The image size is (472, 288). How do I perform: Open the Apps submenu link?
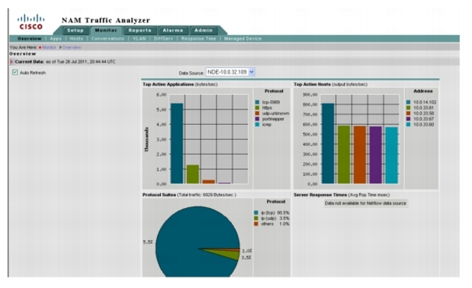tap(55, 39)
